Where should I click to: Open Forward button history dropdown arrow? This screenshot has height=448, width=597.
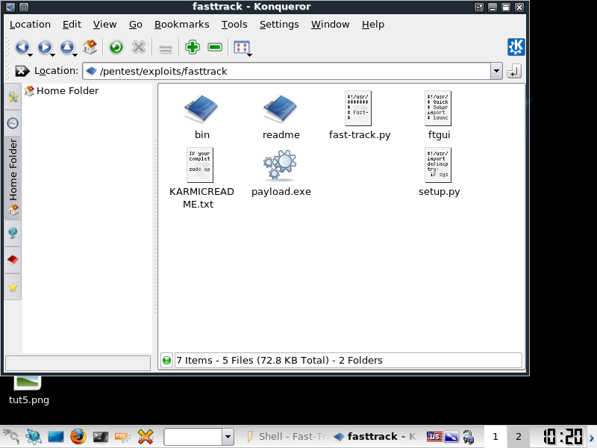pos(52,55)
